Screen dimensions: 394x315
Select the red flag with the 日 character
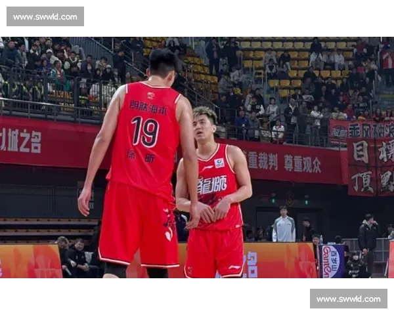coord(361,152)
